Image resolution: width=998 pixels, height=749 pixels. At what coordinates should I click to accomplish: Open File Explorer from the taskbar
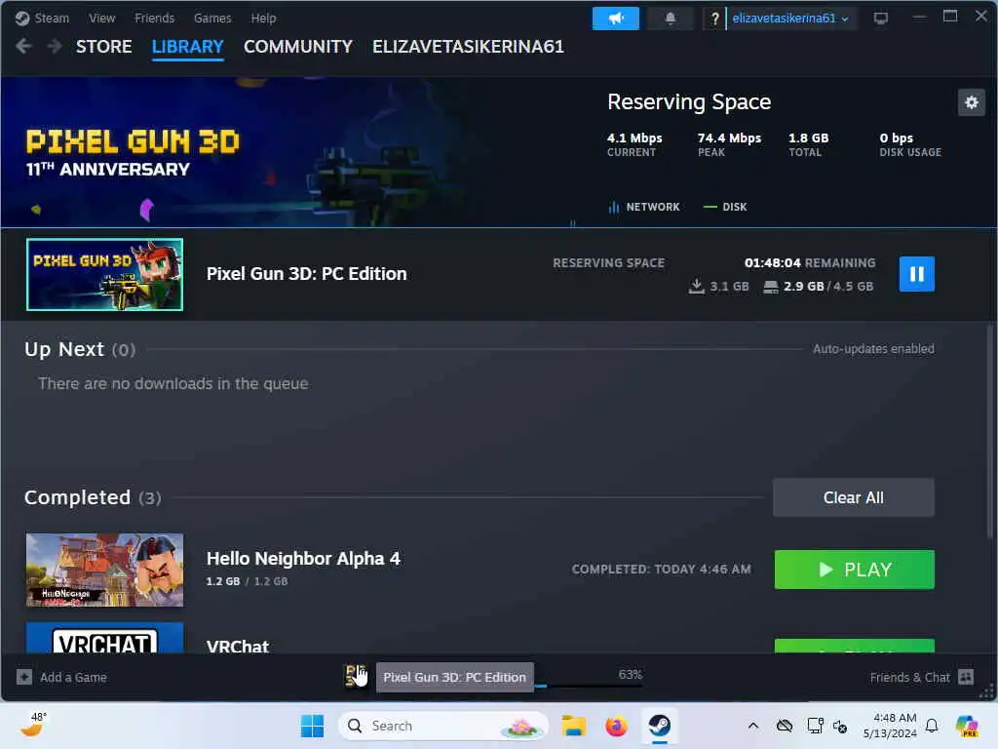click(x=573, y=726)
